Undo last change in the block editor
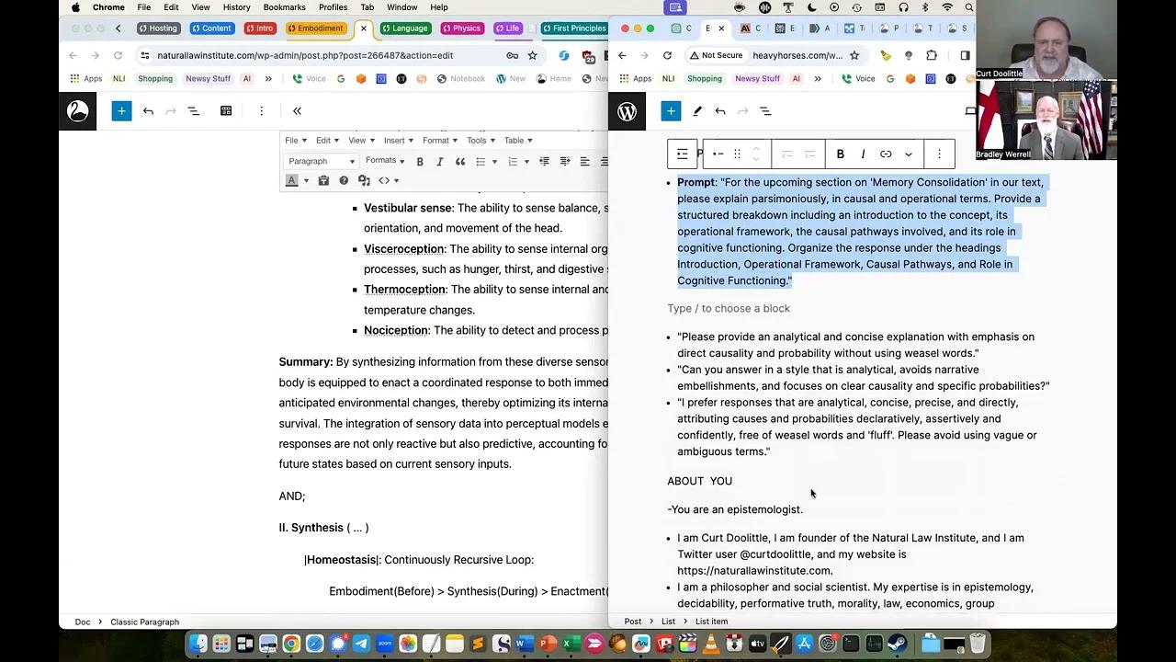Viewport: 1176px width, 662px height. tap(720, 110)
